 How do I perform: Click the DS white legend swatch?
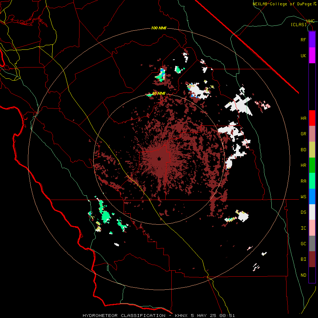[x=312, y=212]
